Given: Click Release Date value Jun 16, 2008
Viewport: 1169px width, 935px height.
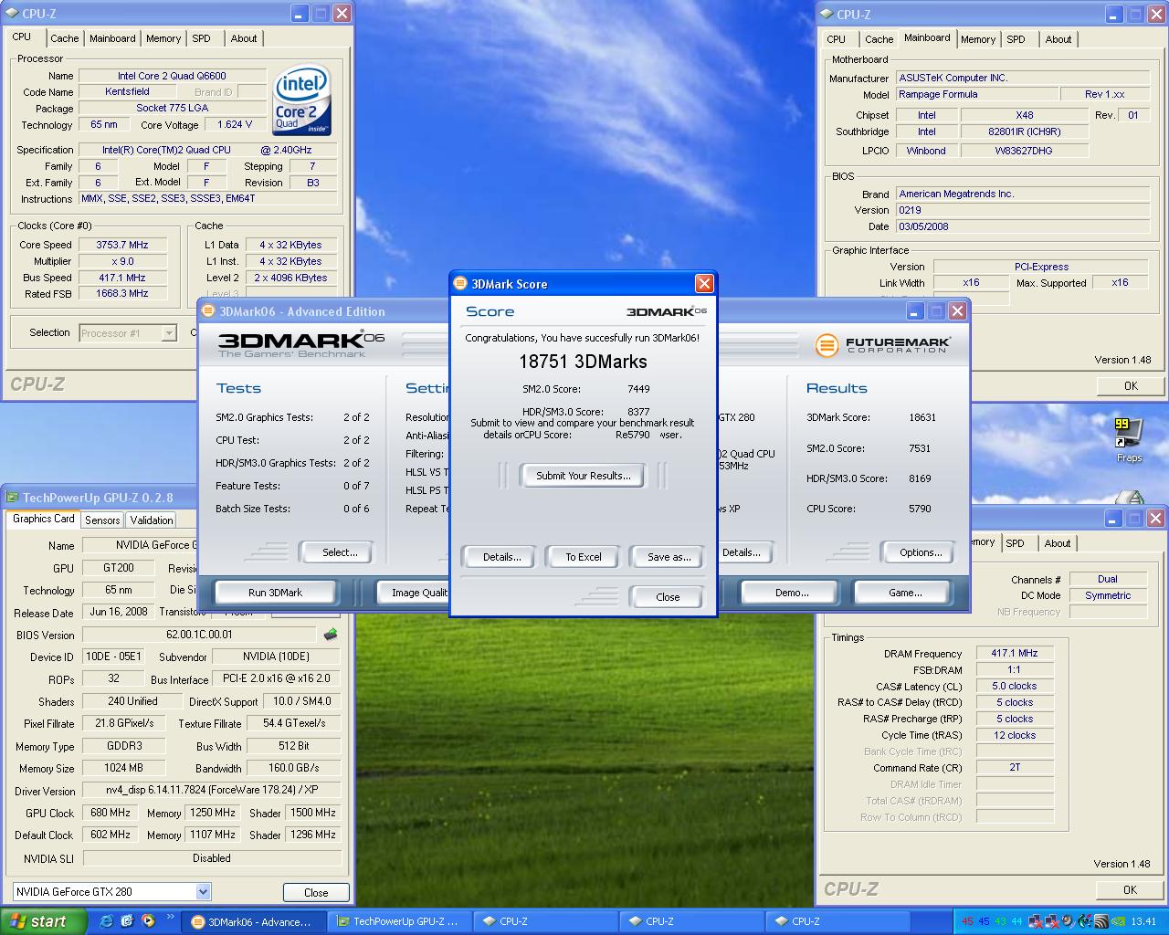Looking at the screenshot, I should point(119,612).
